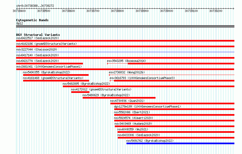Click nsv4172012 gnomADStructuralVariants label

coord(101,89)
